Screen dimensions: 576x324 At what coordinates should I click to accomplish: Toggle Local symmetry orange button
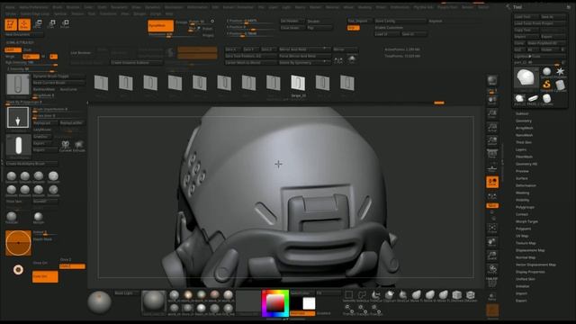click(x=492, y=182)
